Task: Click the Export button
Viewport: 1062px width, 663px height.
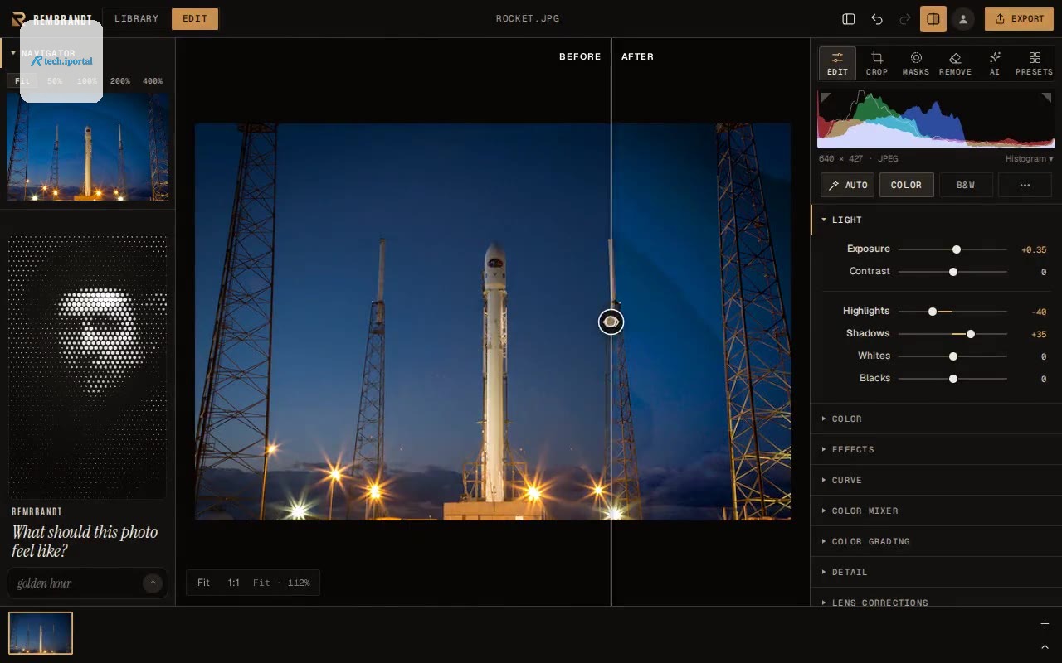Action: click(x=1019, y=18)
